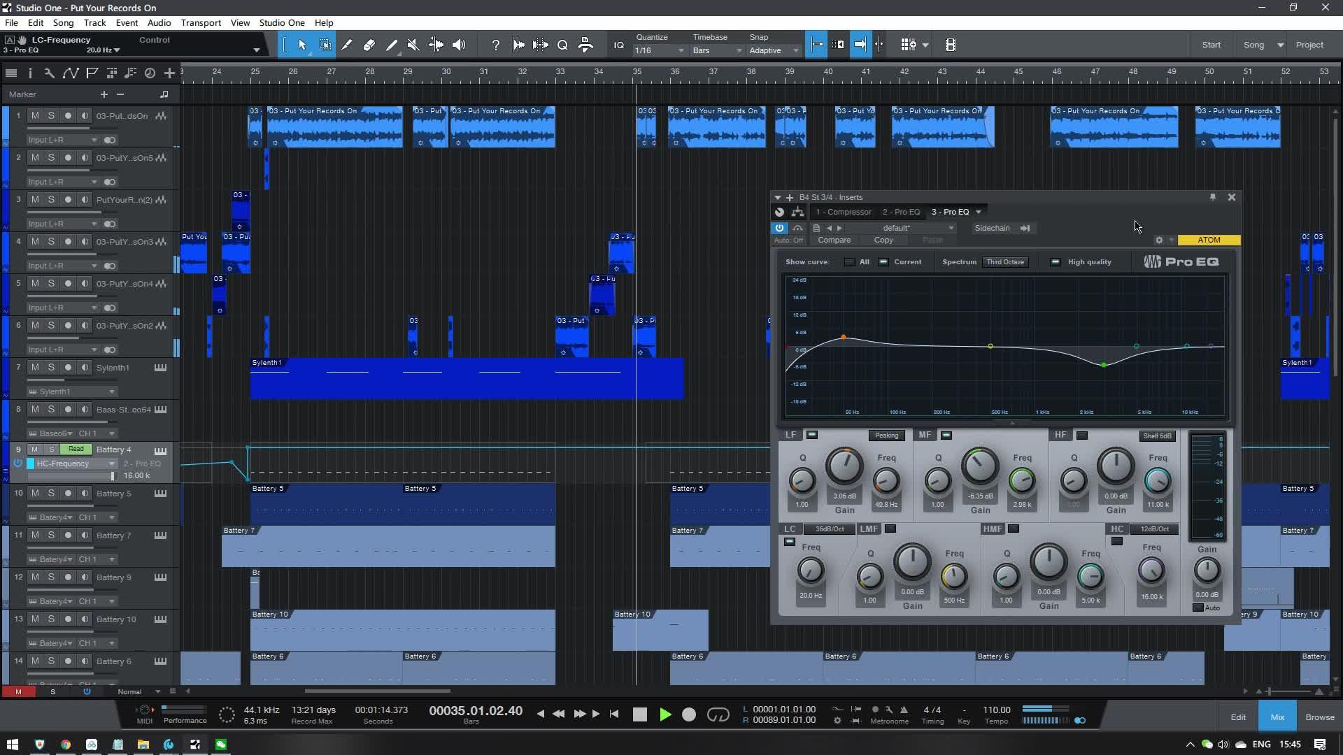Solo the Battery 5 track
Screen dimensions: 1343x755
[51, 493]
